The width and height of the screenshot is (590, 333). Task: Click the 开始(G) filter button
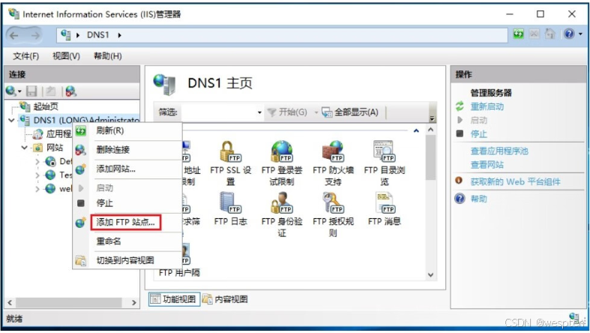tap(287, 112)
